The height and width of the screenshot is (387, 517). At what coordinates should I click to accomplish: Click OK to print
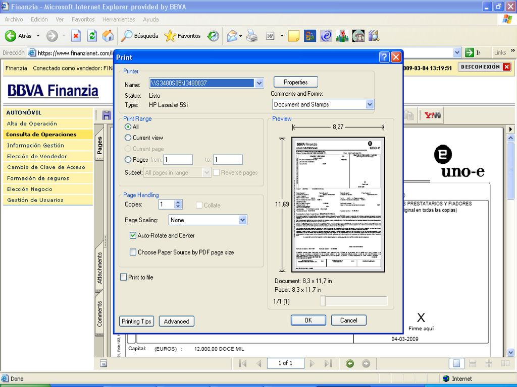[x=308, y=320]
